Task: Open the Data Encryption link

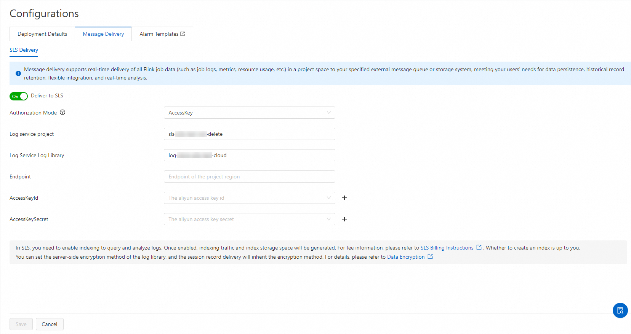Action: [x=406, y=257]
